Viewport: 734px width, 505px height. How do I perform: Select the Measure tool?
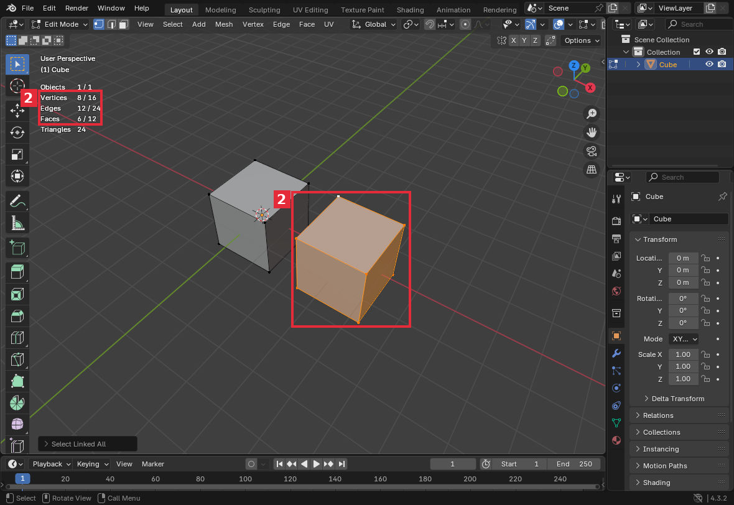[x=17, y=224]
